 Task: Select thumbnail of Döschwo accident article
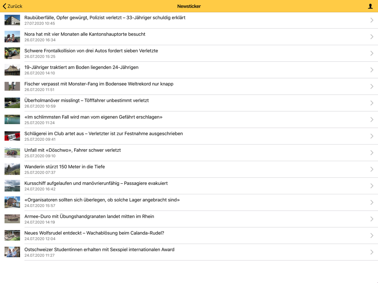[12, 153]
